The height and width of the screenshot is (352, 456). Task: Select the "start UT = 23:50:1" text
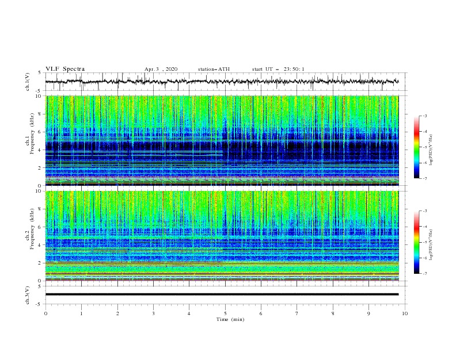[x=278, y=69]
